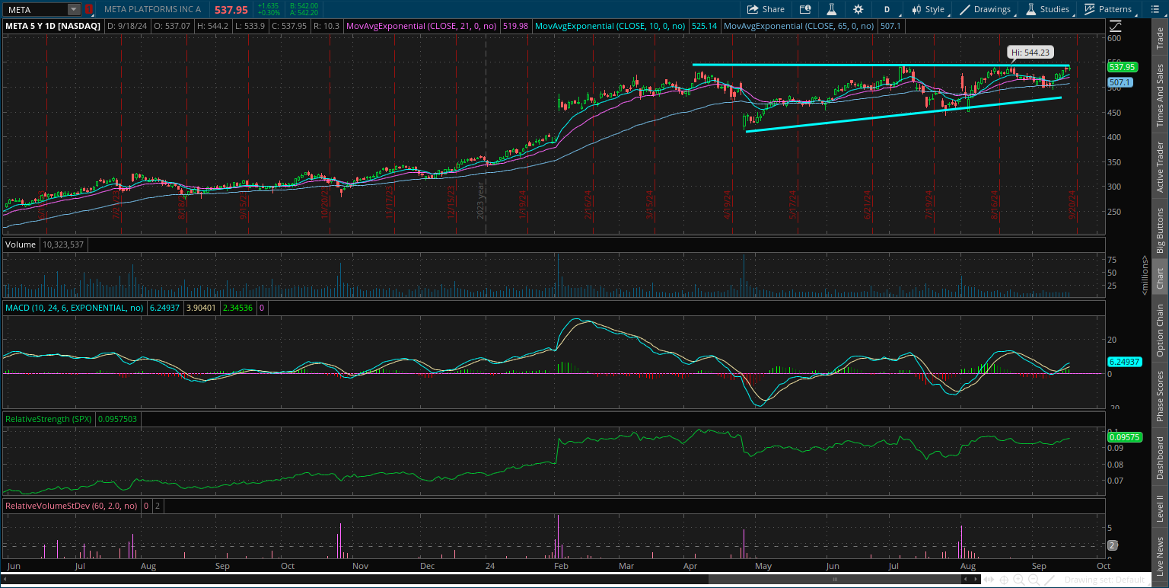Switch to the Trade side tab
The height and width of the screenshot is (588, 1169).
1160,37
